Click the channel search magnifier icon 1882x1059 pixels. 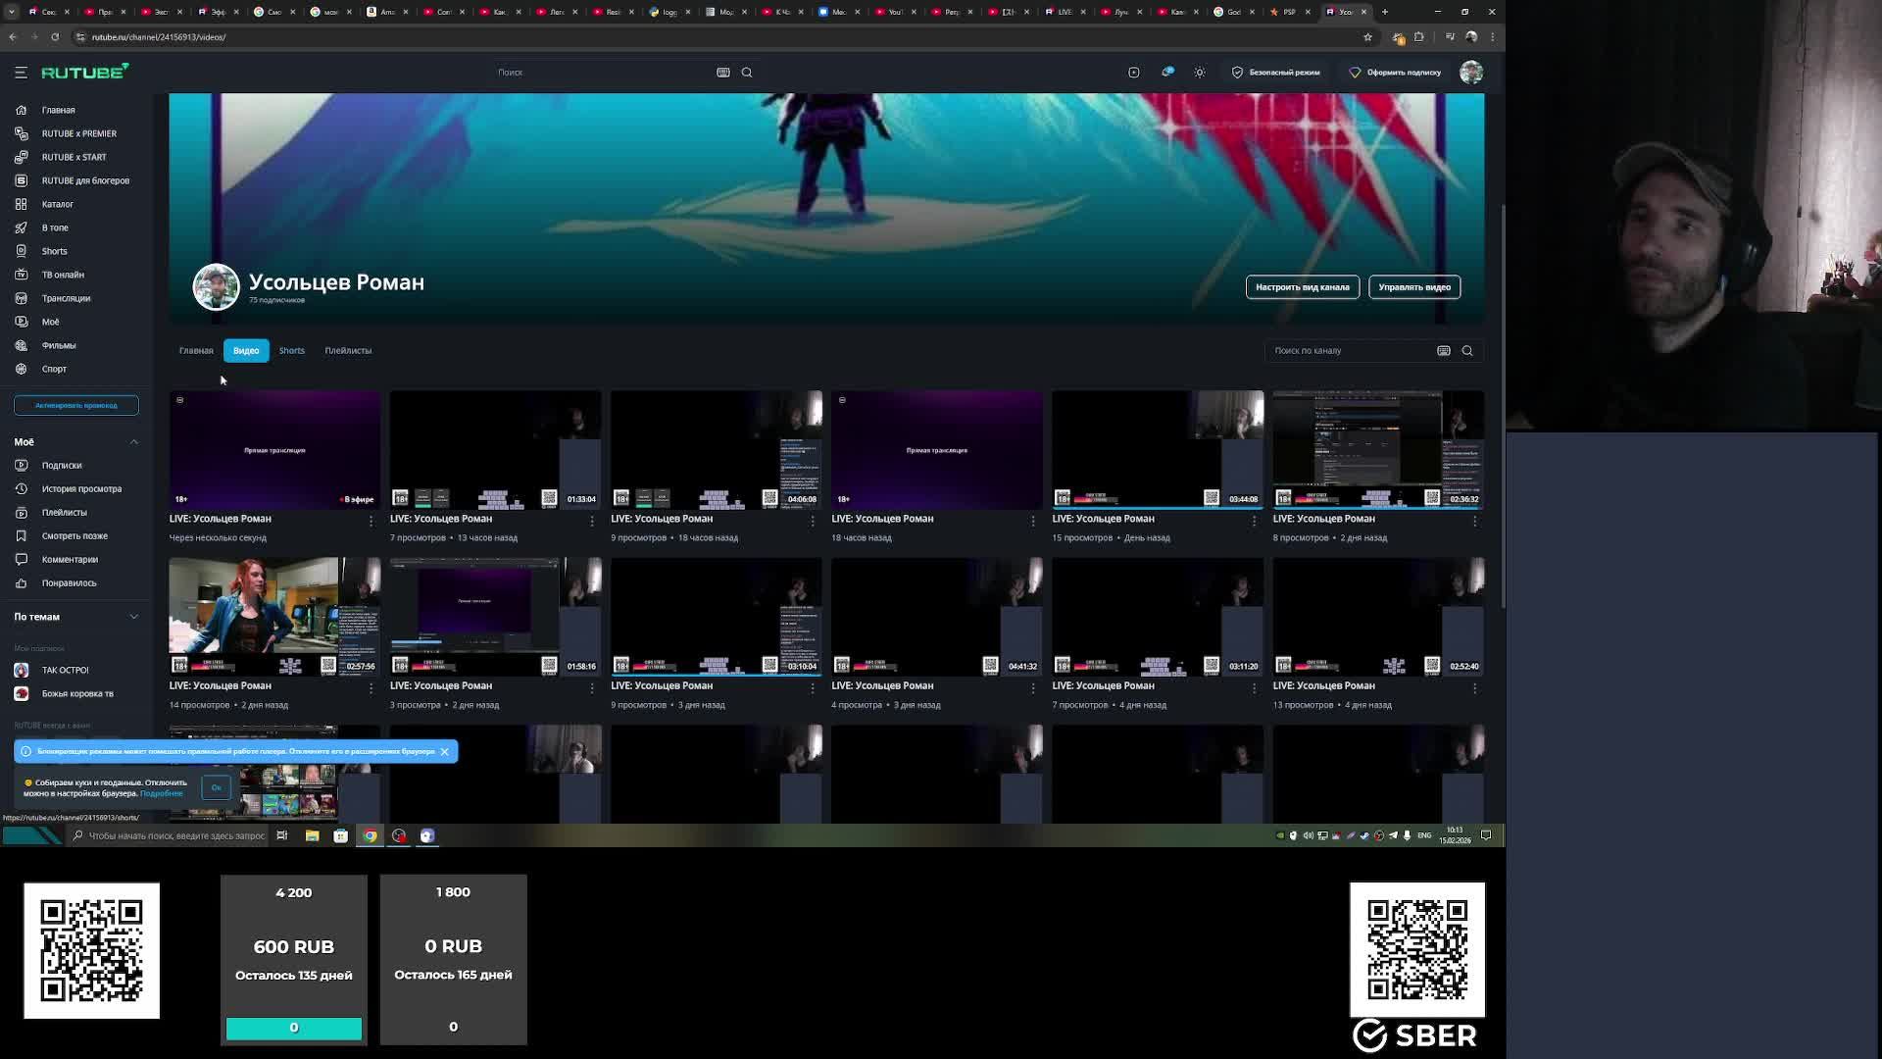pos(1467,351)
